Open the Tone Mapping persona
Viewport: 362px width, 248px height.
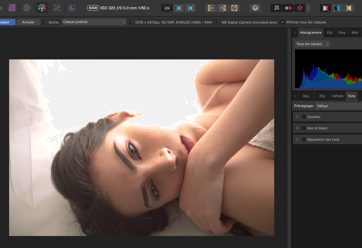[x=57, y=8]
